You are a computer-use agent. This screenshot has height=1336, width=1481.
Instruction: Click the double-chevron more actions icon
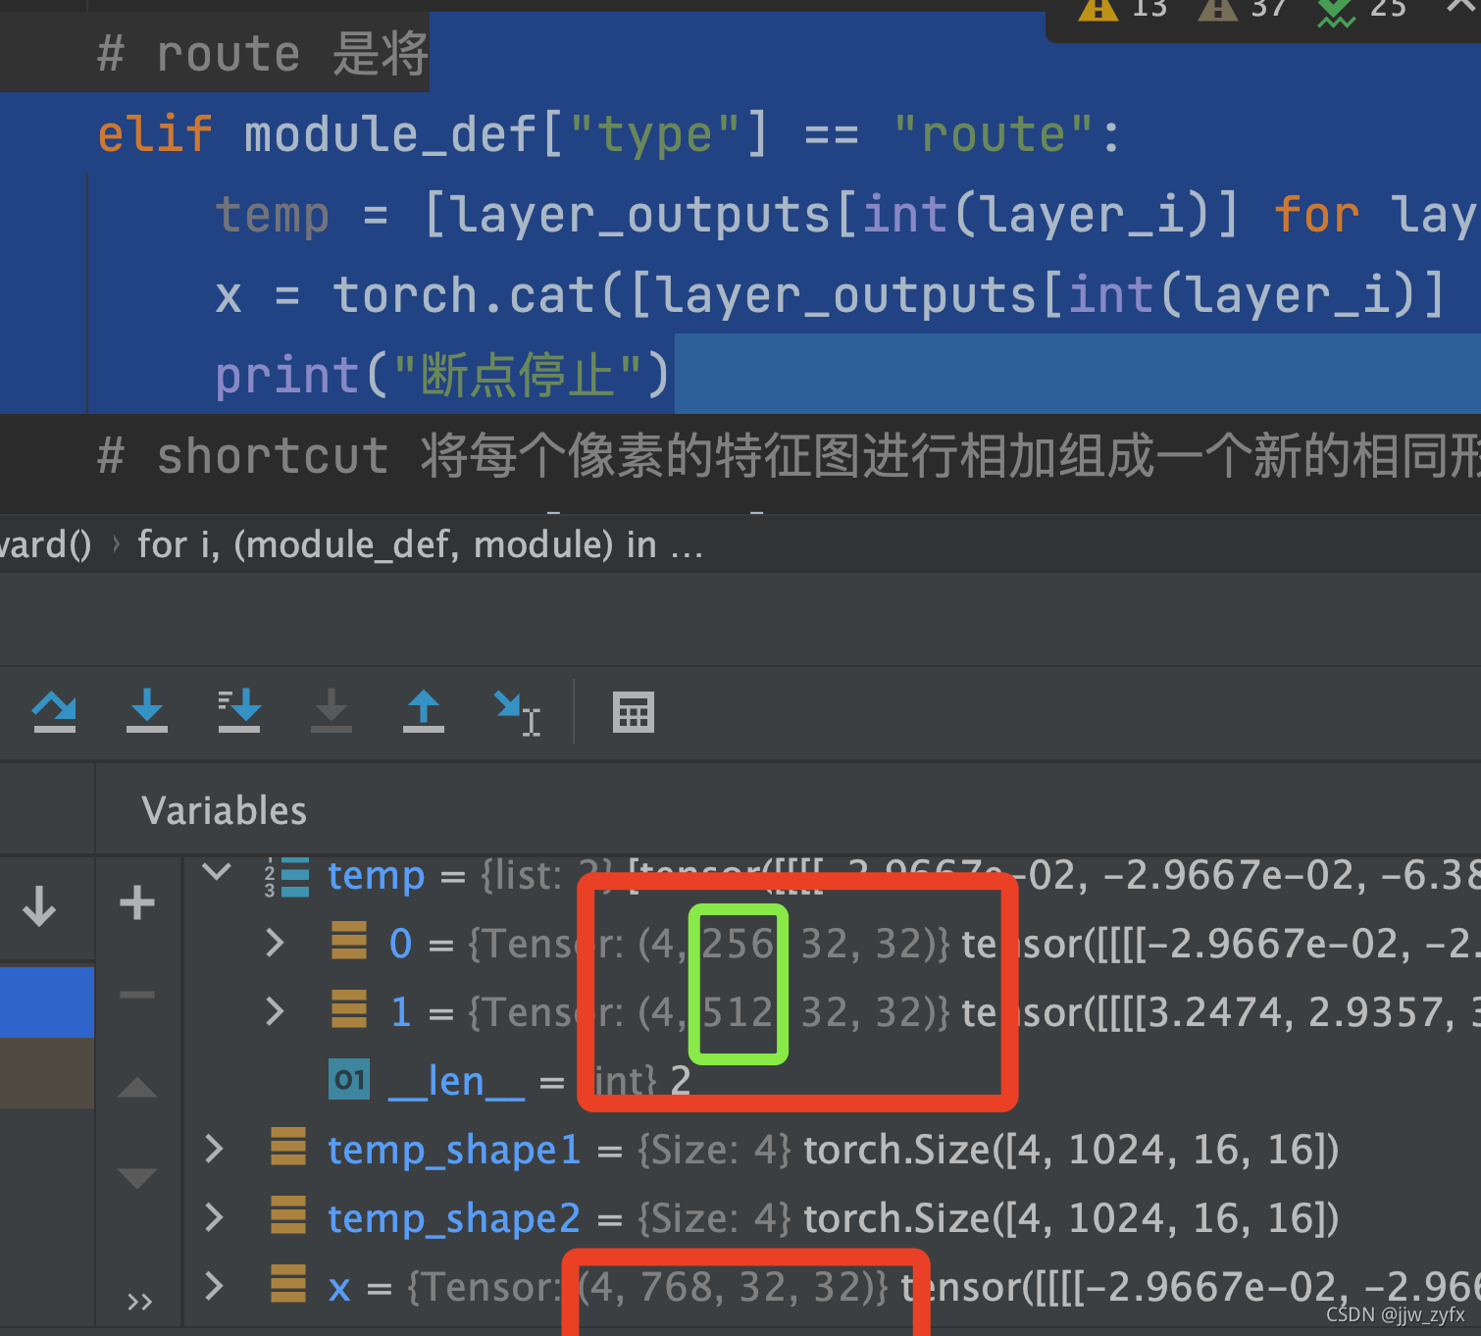(140, 1302)
